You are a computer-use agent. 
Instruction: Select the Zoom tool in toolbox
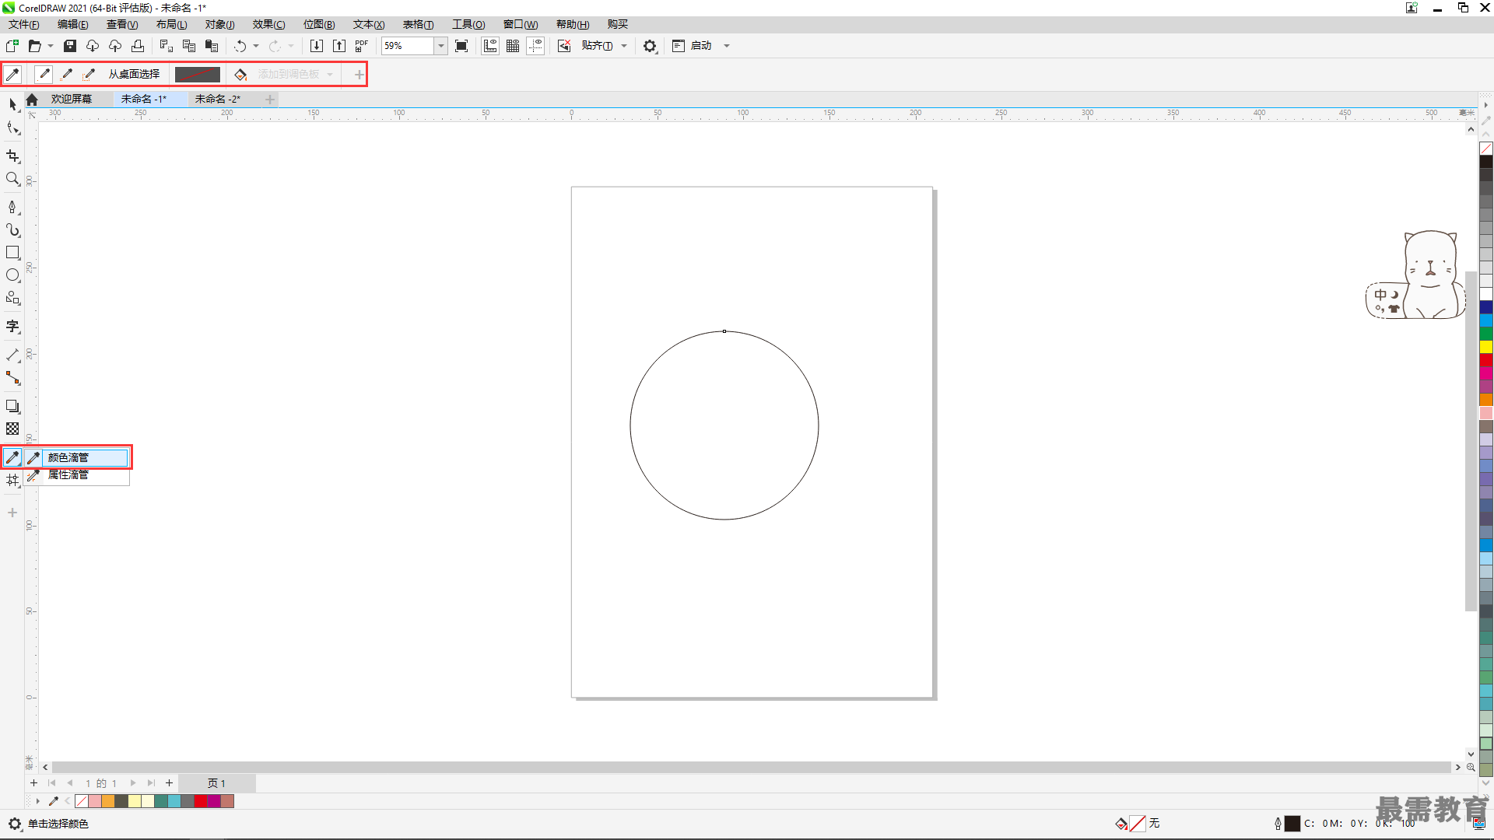[x=12, y=179]
